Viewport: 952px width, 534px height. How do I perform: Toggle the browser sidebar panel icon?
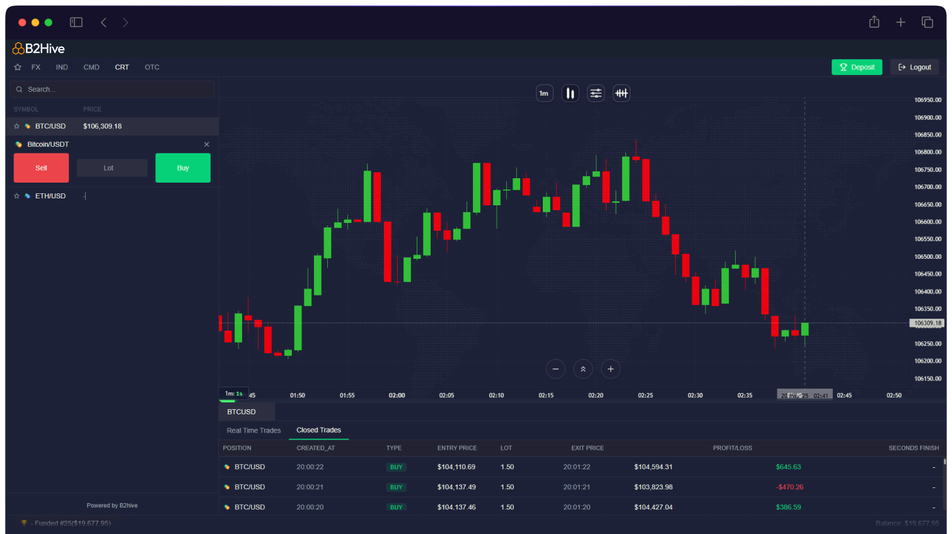76,23
